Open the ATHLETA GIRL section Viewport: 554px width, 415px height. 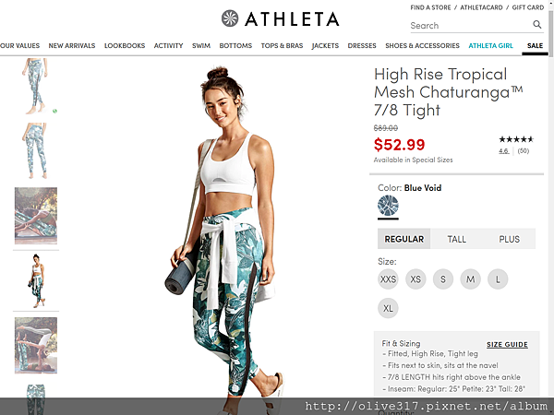coord(490,45)
